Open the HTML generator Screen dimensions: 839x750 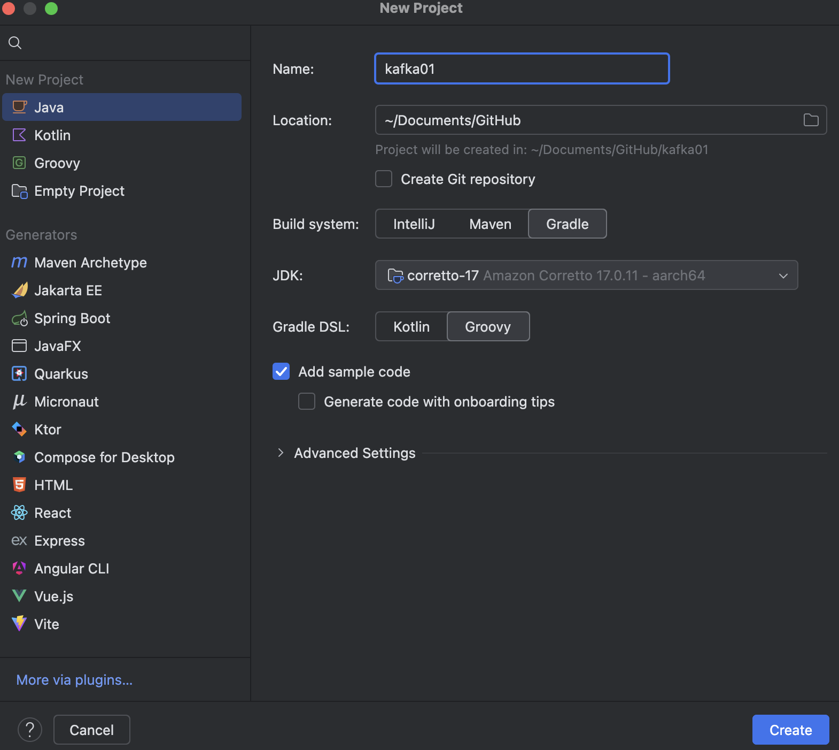coord(122,485)
